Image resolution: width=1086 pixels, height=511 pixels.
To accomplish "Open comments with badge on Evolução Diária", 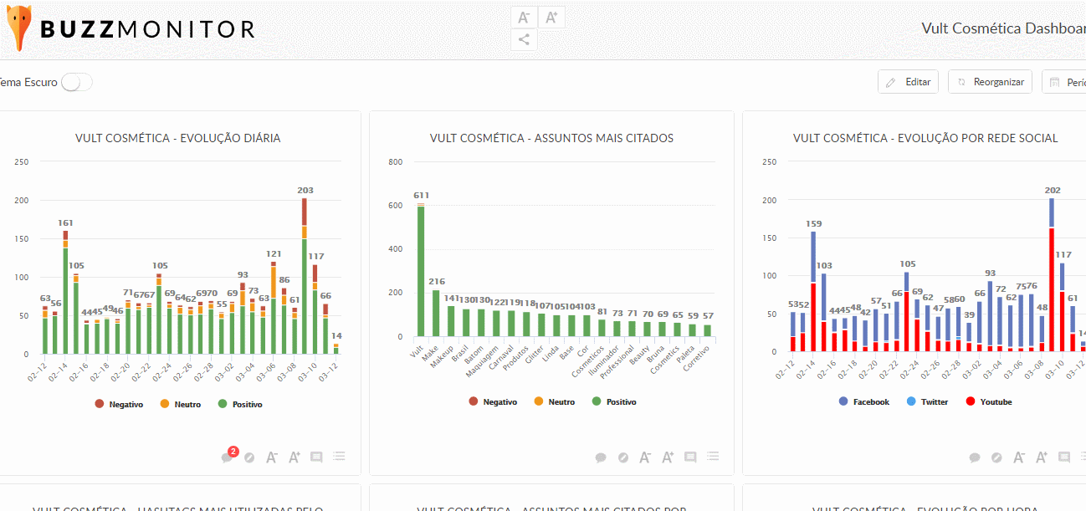I will point(227,457).
